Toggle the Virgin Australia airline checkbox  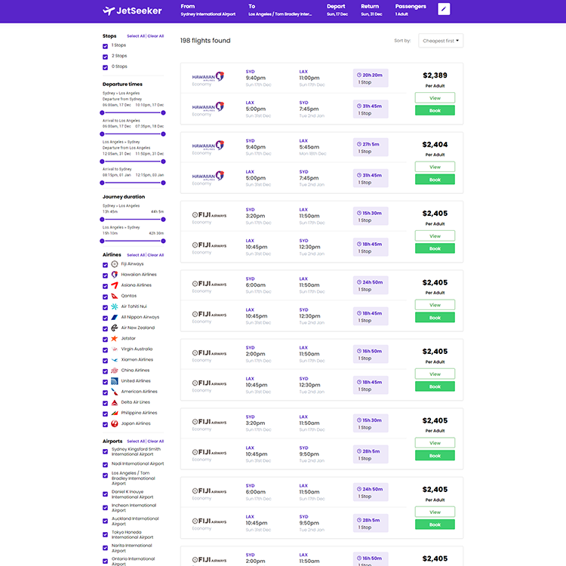(x=106, y=349)
